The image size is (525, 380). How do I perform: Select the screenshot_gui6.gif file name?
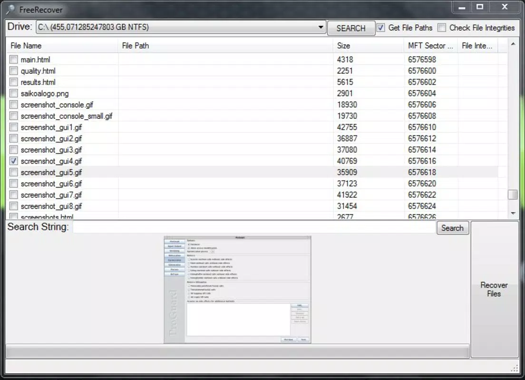click(51, 184)
